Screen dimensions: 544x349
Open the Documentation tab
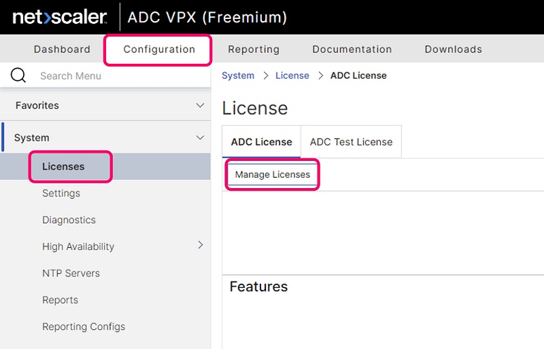tap(352, 49)
